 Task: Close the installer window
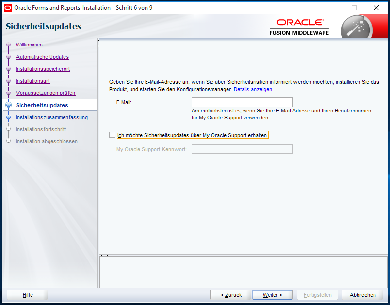[x=376, y=8]
